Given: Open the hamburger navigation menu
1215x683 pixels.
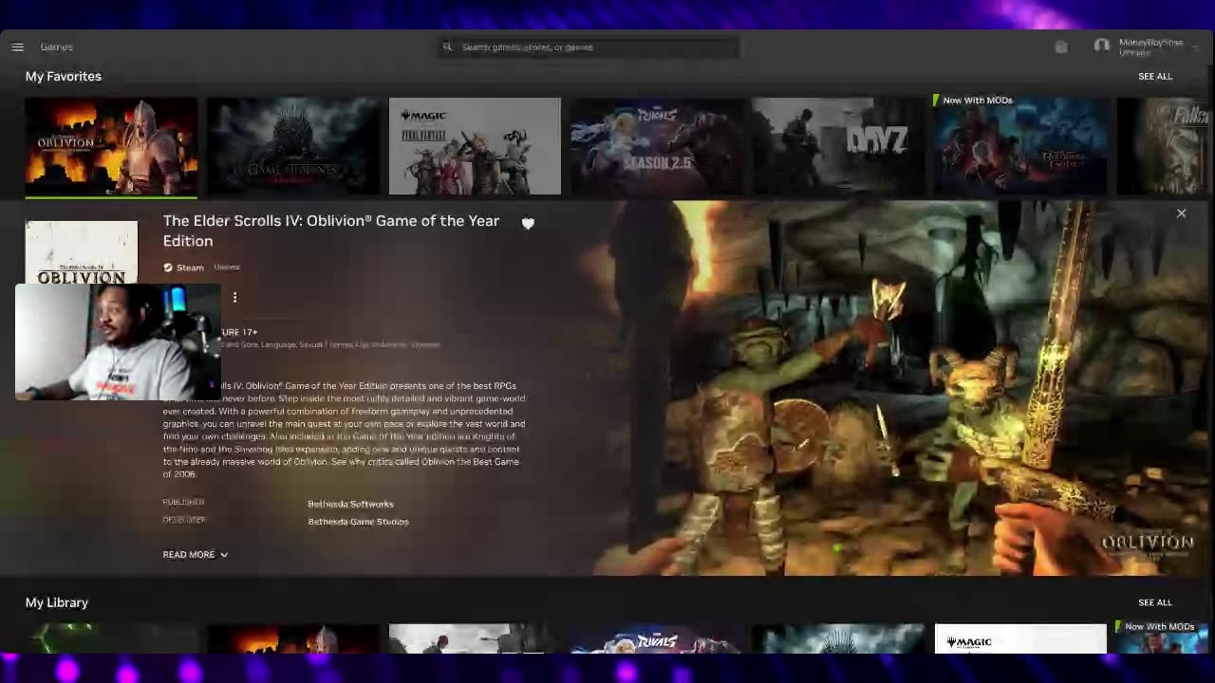Looking at the screenshot, I should [x=17, y=46].
